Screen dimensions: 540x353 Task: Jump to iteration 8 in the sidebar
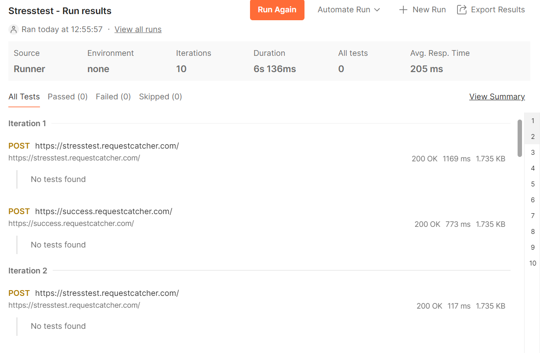pos(533,232)
